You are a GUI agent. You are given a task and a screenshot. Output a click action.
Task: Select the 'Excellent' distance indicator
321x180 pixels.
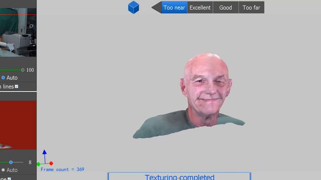pyautogui.click(x=200, y=7)
